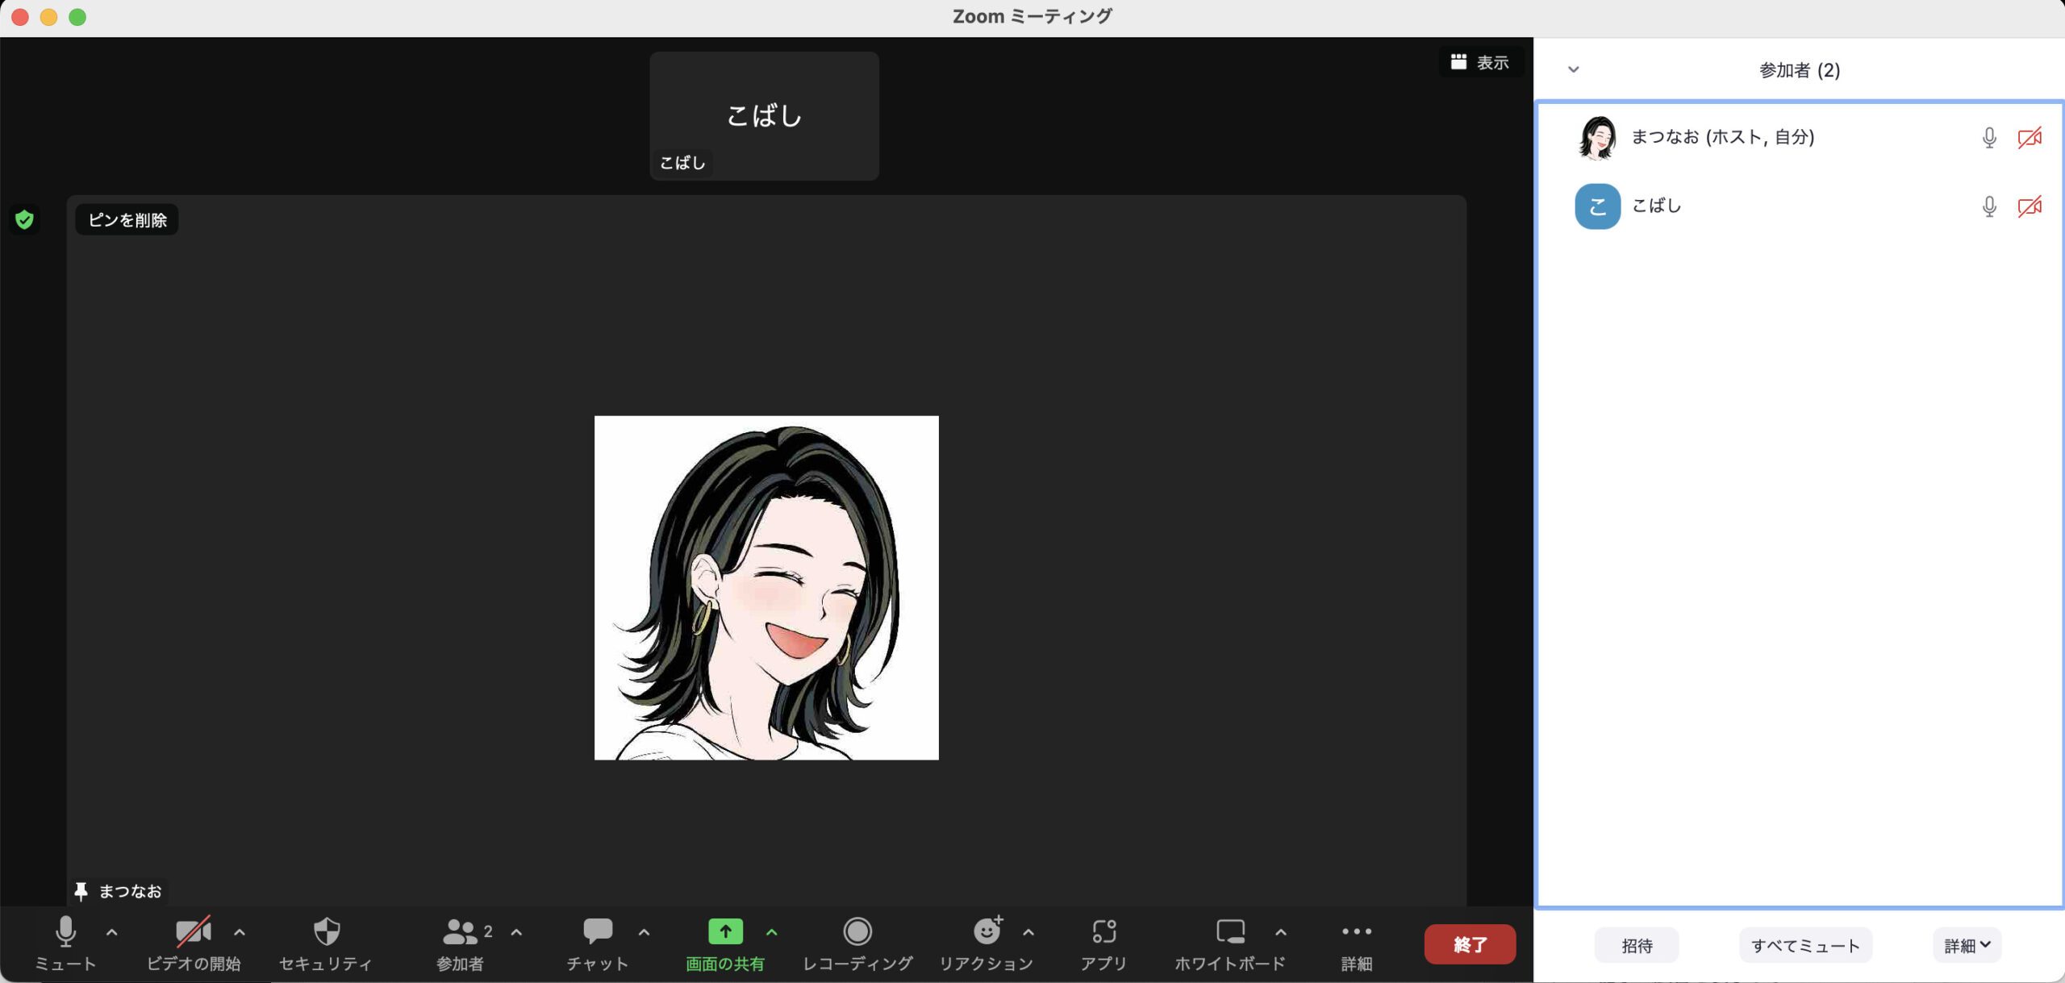Click the green encryption shield icon
Viewport: 2065px width, 983px height.
24,219
